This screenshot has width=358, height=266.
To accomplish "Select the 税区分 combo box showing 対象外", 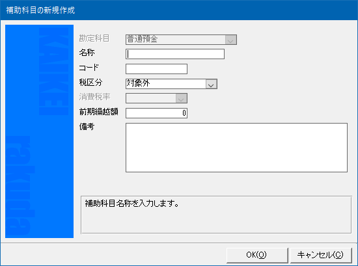I will point(171,84).
